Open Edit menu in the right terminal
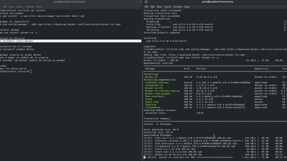The width and height of the screenshot is (287, 161). (152, 7)
